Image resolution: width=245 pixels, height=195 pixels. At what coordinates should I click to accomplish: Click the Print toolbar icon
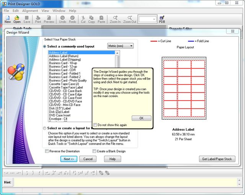coord(38,19)
